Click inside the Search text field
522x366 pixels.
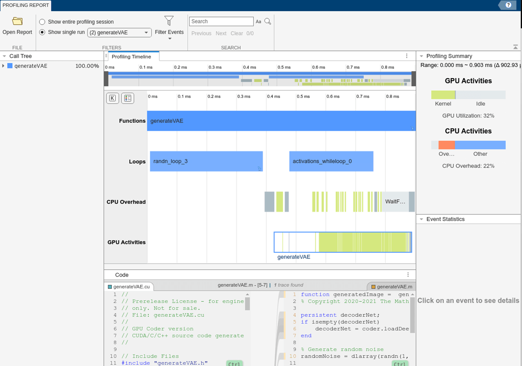[x=221, y=22]
